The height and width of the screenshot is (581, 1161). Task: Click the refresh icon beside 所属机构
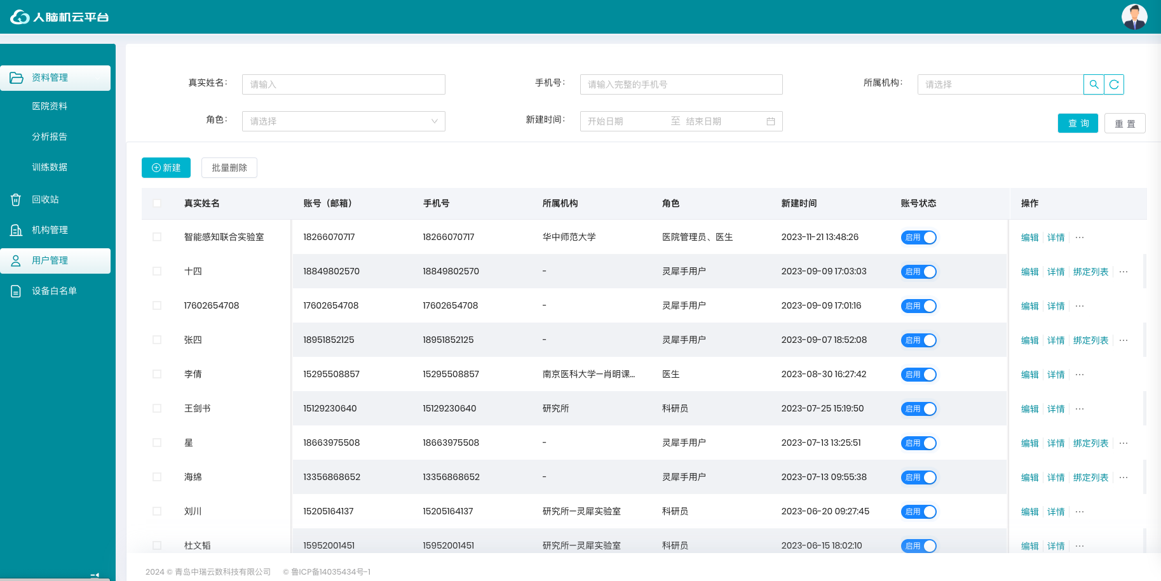coord(1114,84)
